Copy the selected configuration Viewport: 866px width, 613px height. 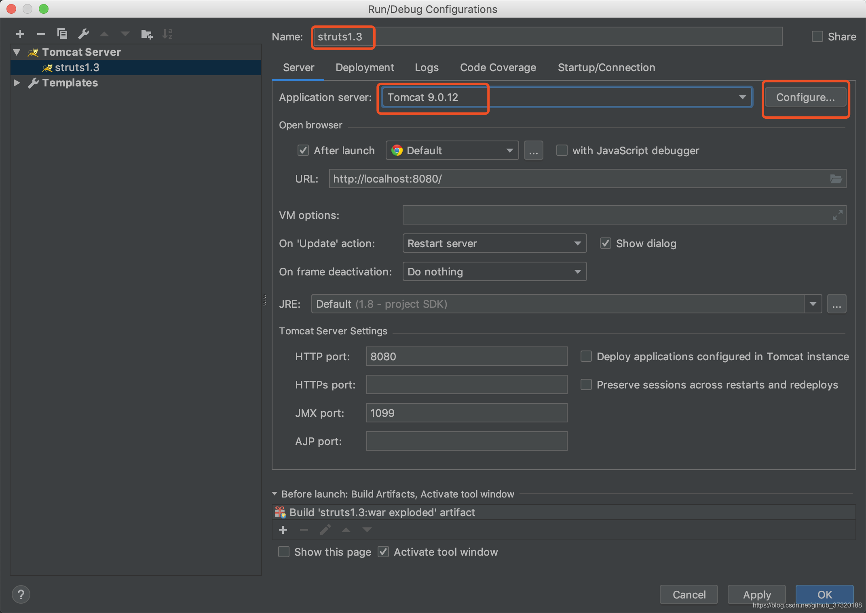pos(62,34)
